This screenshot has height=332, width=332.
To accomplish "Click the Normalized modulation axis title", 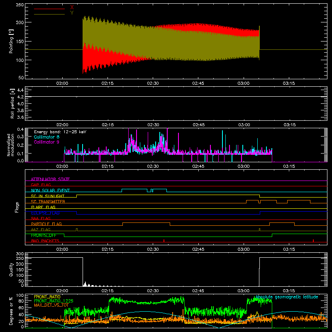I will [x=11, y=145].
